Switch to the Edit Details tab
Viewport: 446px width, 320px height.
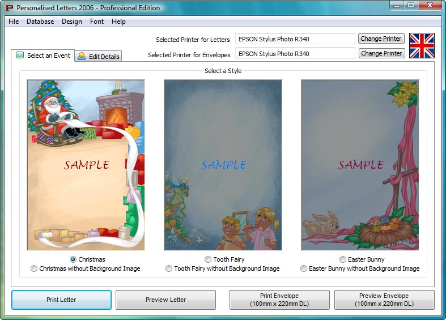pyautogui.click(x=99, y=56)
